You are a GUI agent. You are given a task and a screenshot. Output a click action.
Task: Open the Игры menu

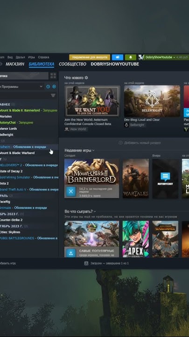tap(31, 57)
